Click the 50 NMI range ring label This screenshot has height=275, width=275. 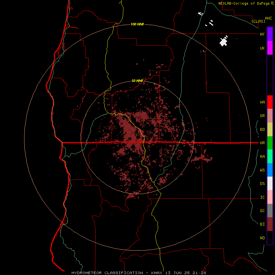137,81
